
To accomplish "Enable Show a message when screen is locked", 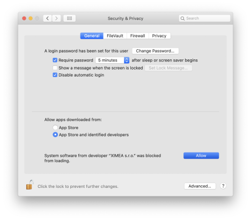I will point(55,68).
